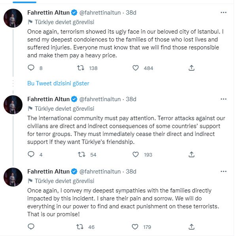240x236 pixels.
Task: Like the tweet with 179 likes
Action: 136,227
